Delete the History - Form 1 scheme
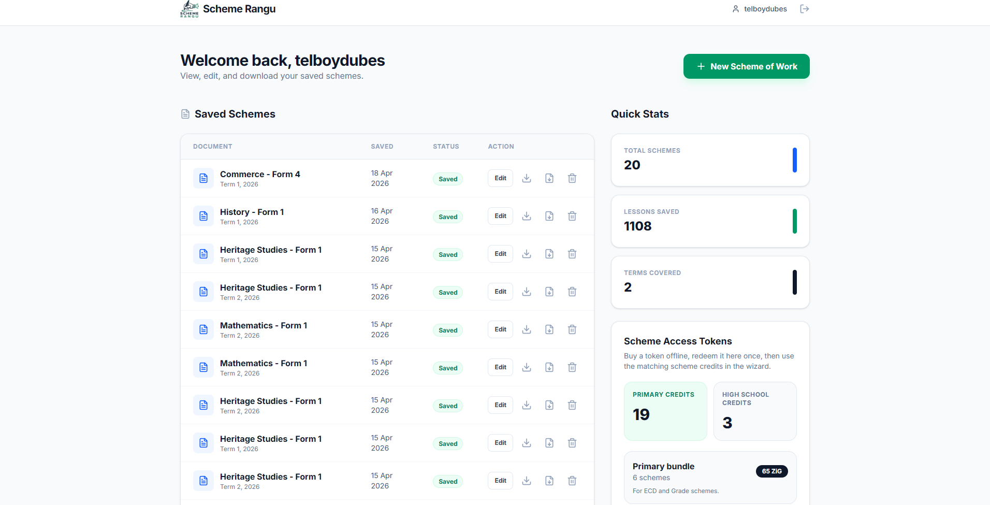The height and width of the screenshot is (505, 990). 572,216
